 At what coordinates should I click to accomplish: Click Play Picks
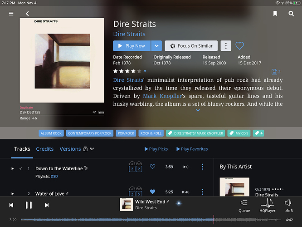[156, 149]
